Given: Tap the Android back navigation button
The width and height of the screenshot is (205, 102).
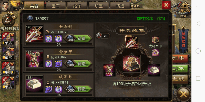Looking at the screenshot, I should click(x=198, y=23).
